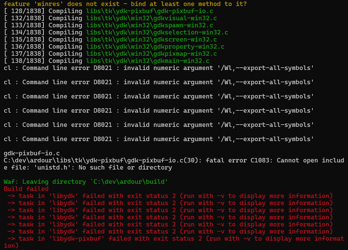The image size is (348, 250).
Task: Select the gdkmain-win32.c file path
Action: click(147, 61)
